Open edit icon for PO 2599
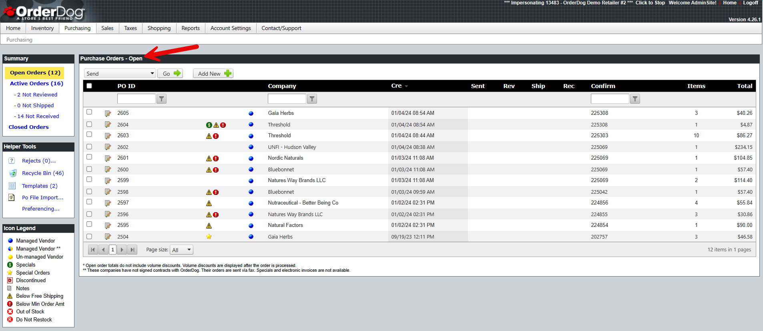763x331 pixels. coord(108,181)
